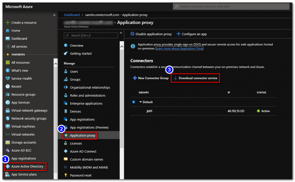Image resolution: width=295 pixels, height=182 pixels.
Task: Click the Groups people icon
Action: point(66,79)
